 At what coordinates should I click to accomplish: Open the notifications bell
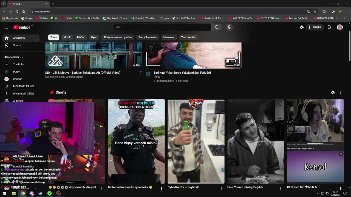tap(329, 27)
